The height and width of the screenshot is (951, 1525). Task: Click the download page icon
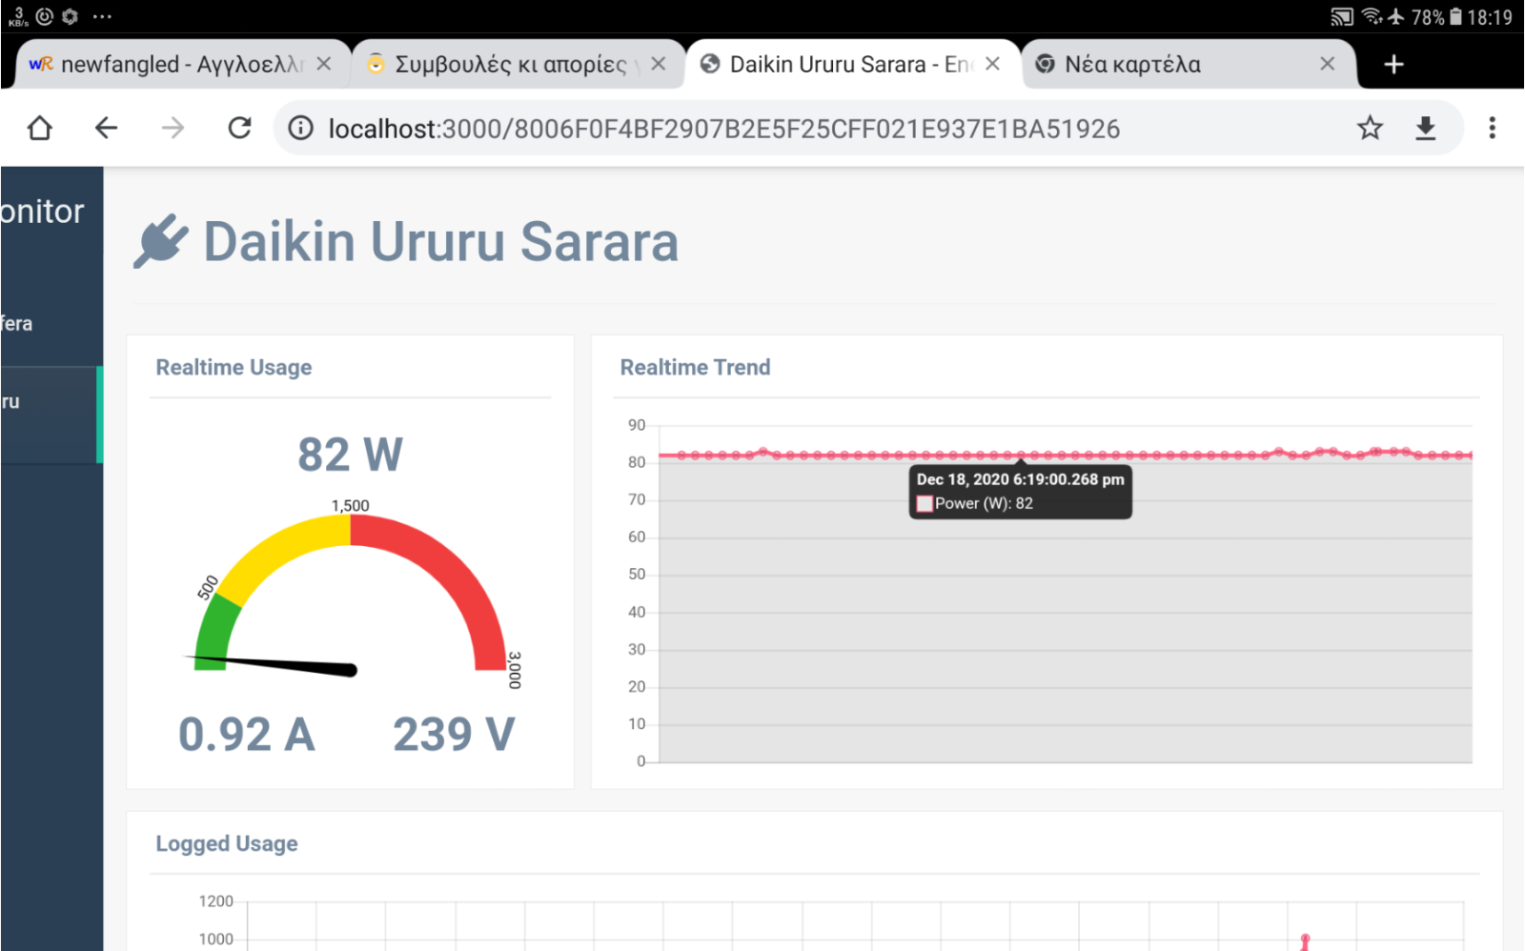coord(1425,128)
